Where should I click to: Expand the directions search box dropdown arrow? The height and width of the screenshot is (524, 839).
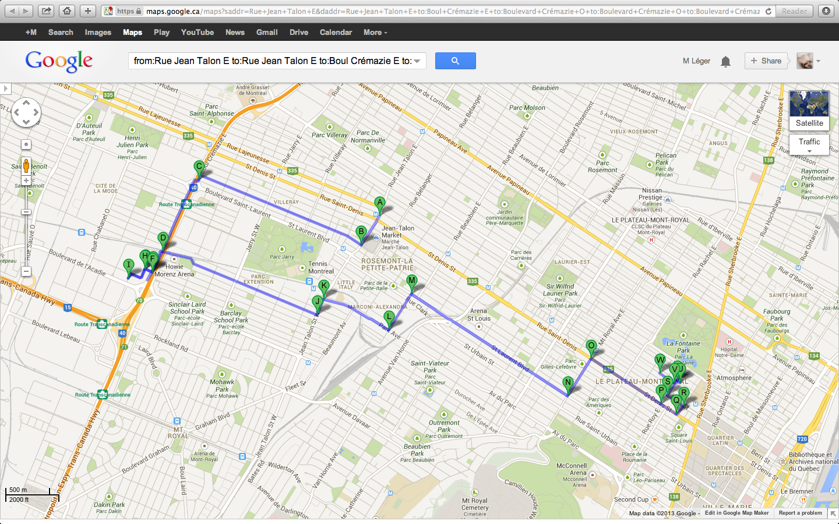click(418, 61)
